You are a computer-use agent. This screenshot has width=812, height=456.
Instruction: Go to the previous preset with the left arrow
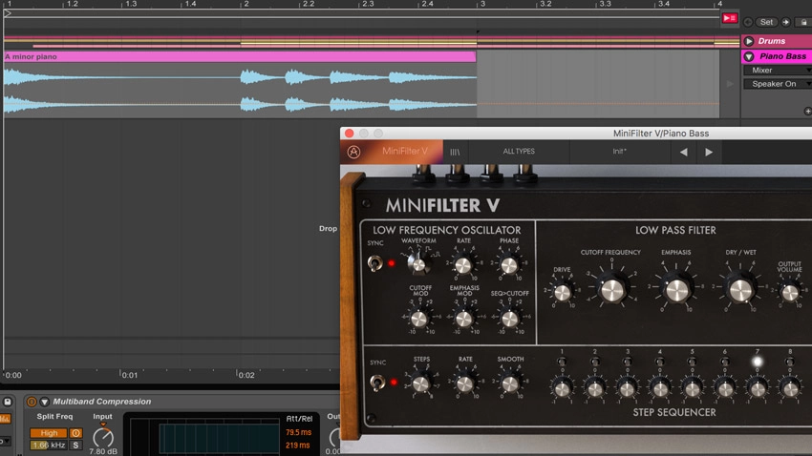[x=684, y=152]
